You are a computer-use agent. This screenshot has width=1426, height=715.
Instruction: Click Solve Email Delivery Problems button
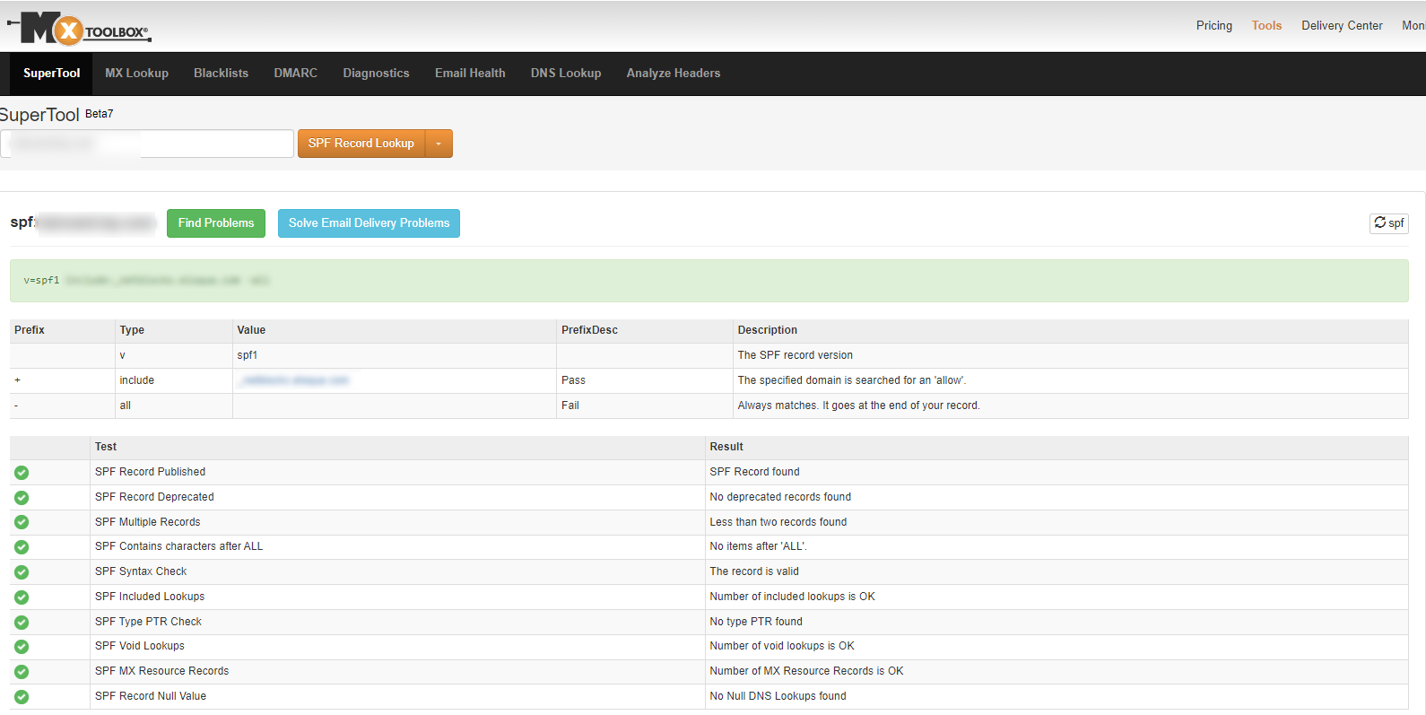pyautogui.click(x=369, y=223)
